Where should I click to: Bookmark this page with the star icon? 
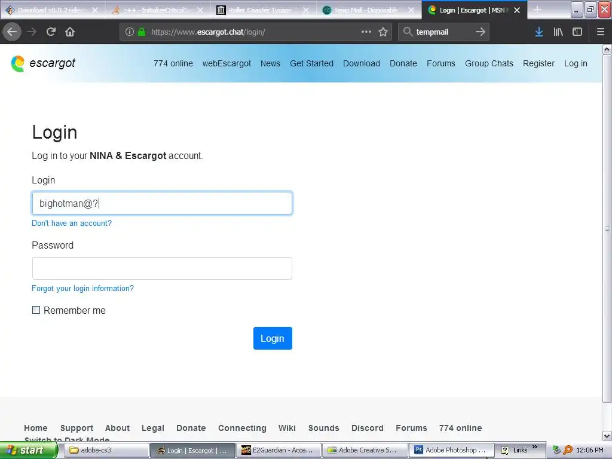coord(383,32)
